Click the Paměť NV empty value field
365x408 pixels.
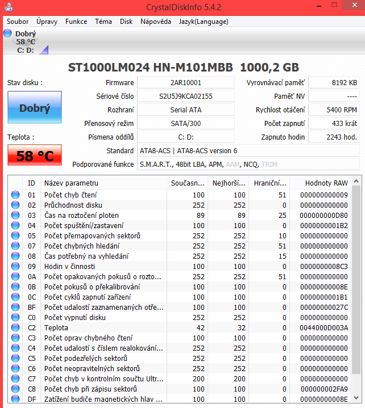coord(334,96)
